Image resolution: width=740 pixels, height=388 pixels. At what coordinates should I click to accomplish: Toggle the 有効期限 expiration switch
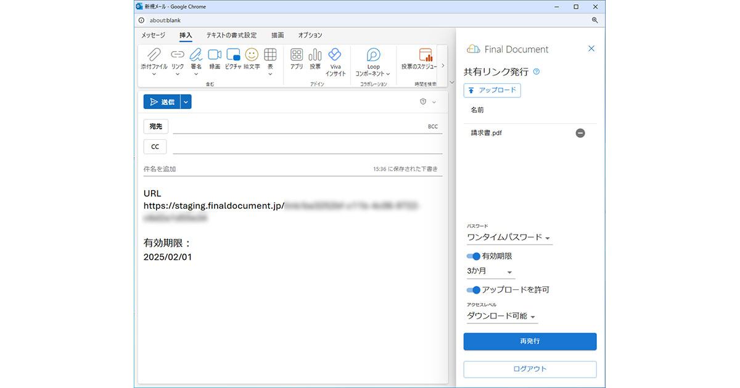click(474, 256)
